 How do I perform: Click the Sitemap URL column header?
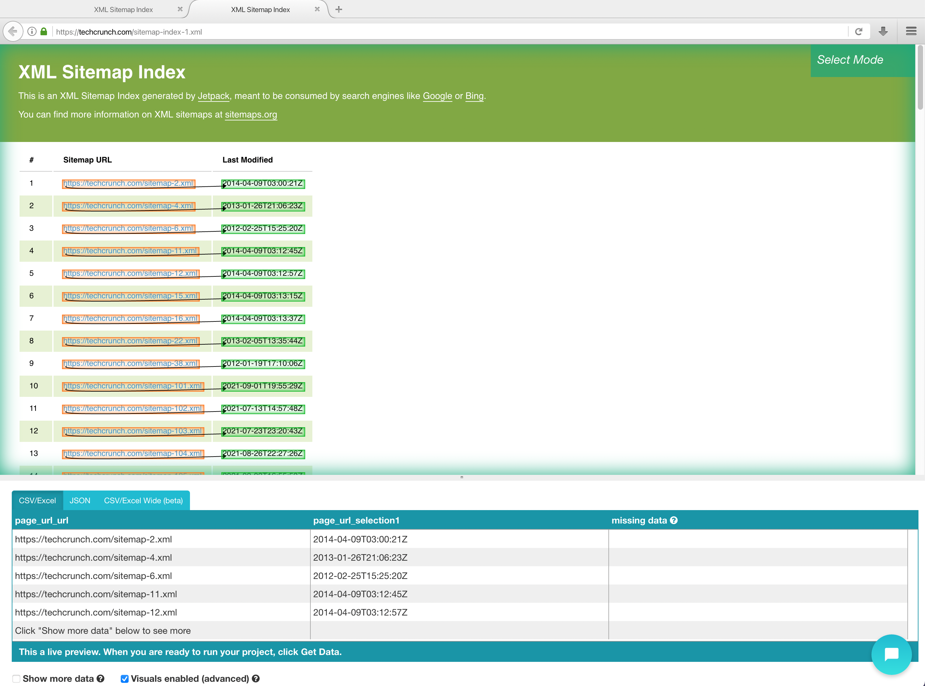click(x=87, y=160)
